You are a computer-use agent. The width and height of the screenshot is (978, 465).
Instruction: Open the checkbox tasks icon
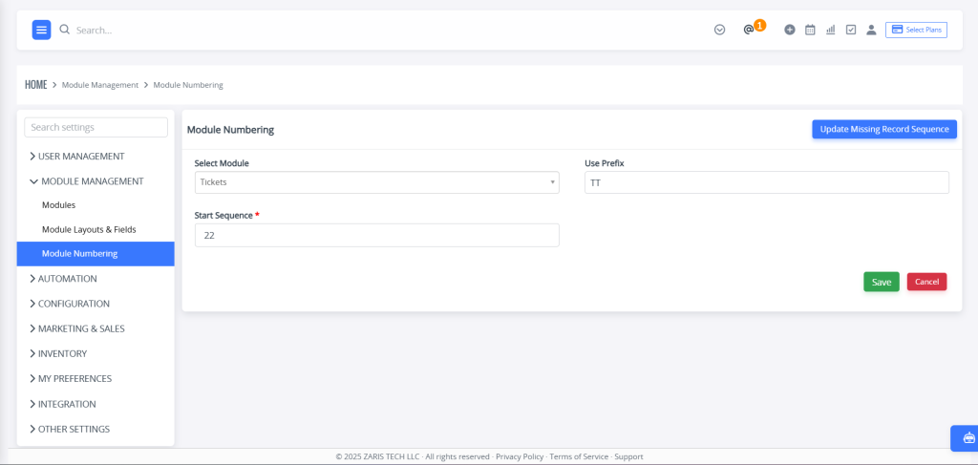pos(851,30)
